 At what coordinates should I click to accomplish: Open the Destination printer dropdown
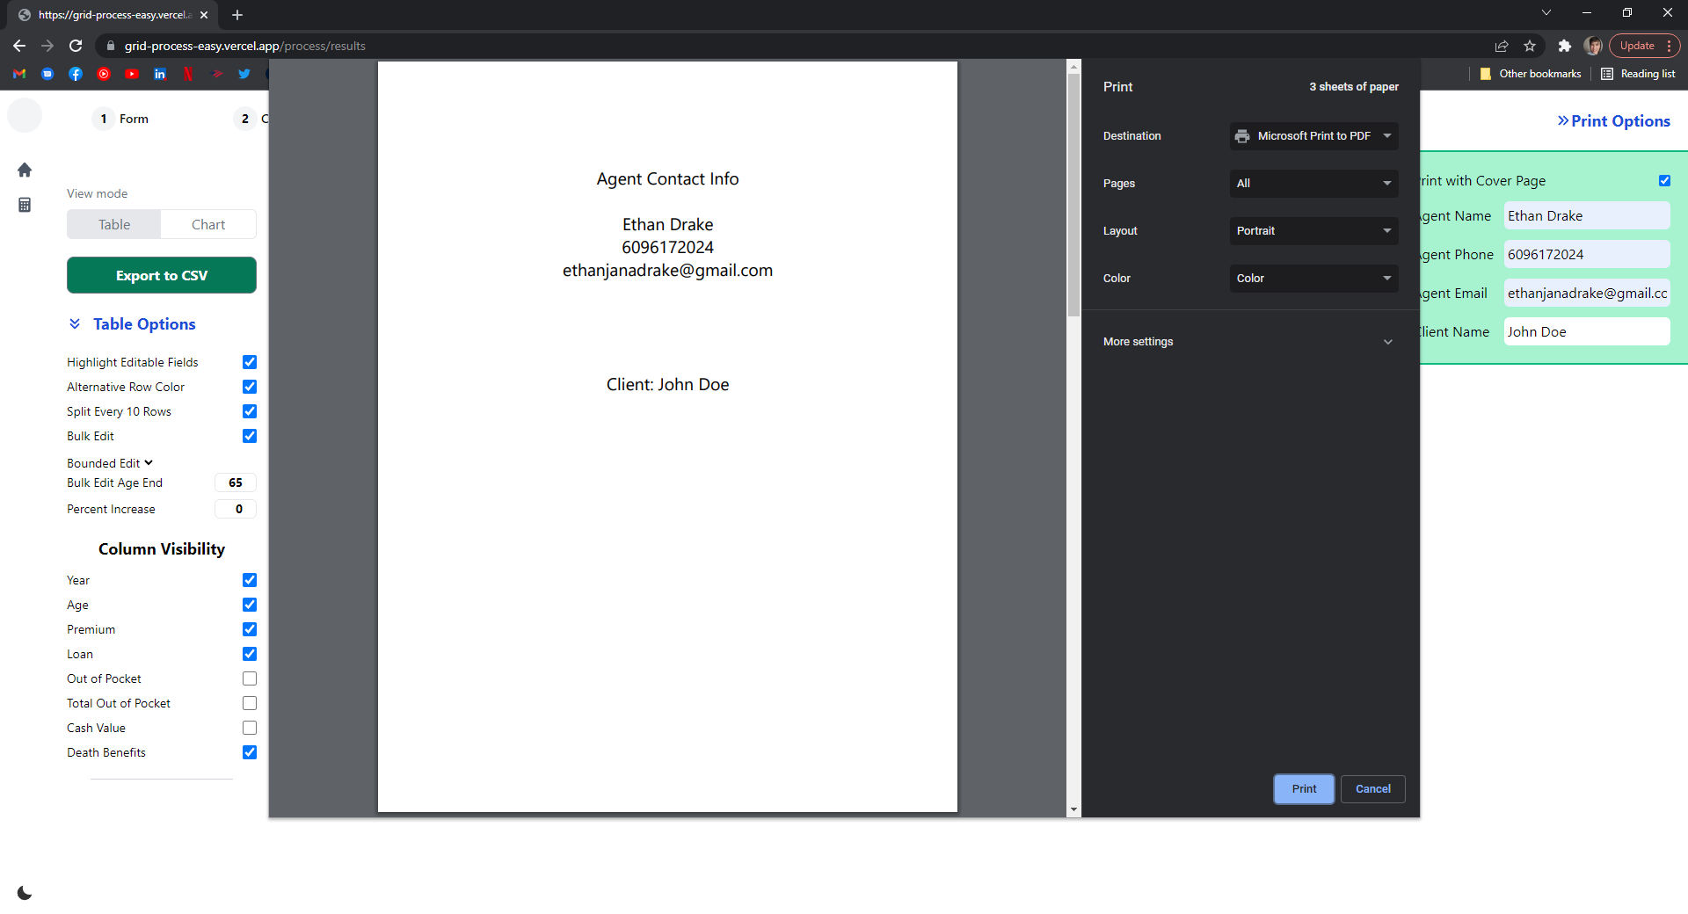coord(1313,136)
